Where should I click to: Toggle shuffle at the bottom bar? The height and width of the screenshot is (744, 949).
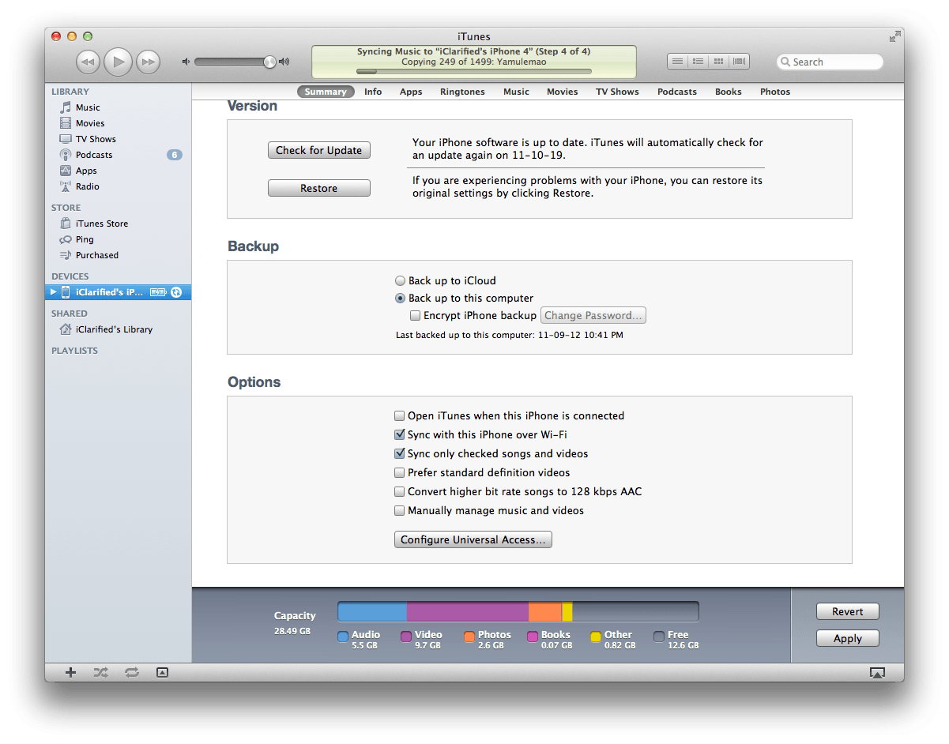coord(101,672)
